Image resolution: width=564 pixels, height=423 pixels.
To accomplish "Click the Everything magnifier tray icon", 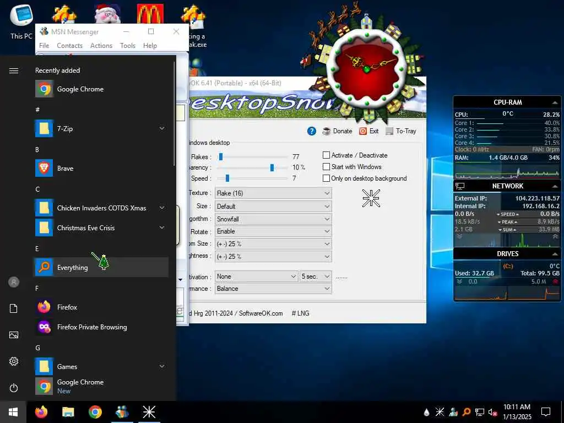I will click(x=467, y=412).
